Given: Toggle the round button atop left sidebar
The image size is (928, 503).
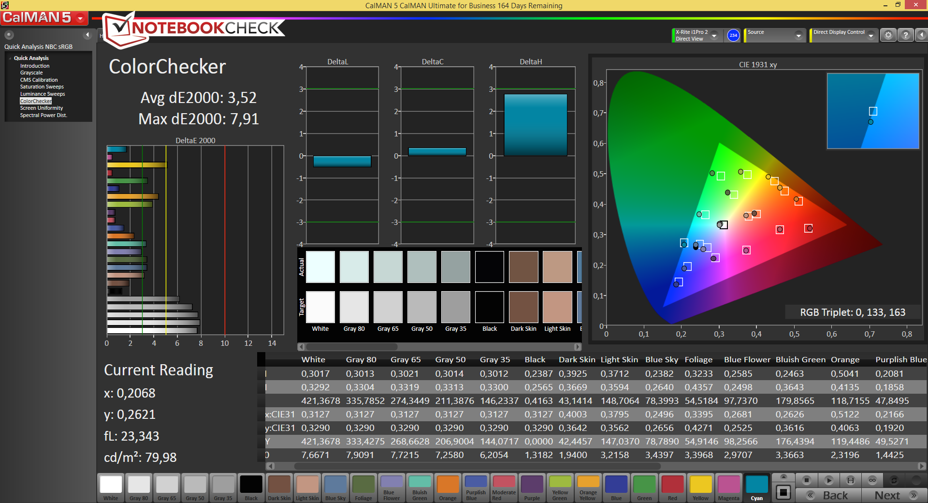Looking at the screenshot, I should [x=9, y=35].
